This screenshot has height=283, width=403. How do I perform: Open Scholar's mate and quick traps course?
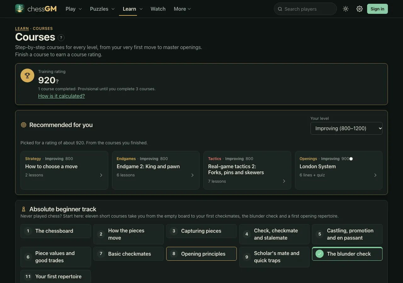[274, 257]
